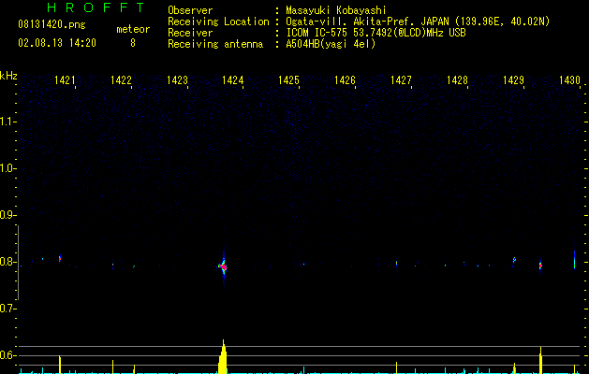The width and height of the screenshot is (589, 374).
Task: Select the 08131420.png filename text
Action: (52, 25)
